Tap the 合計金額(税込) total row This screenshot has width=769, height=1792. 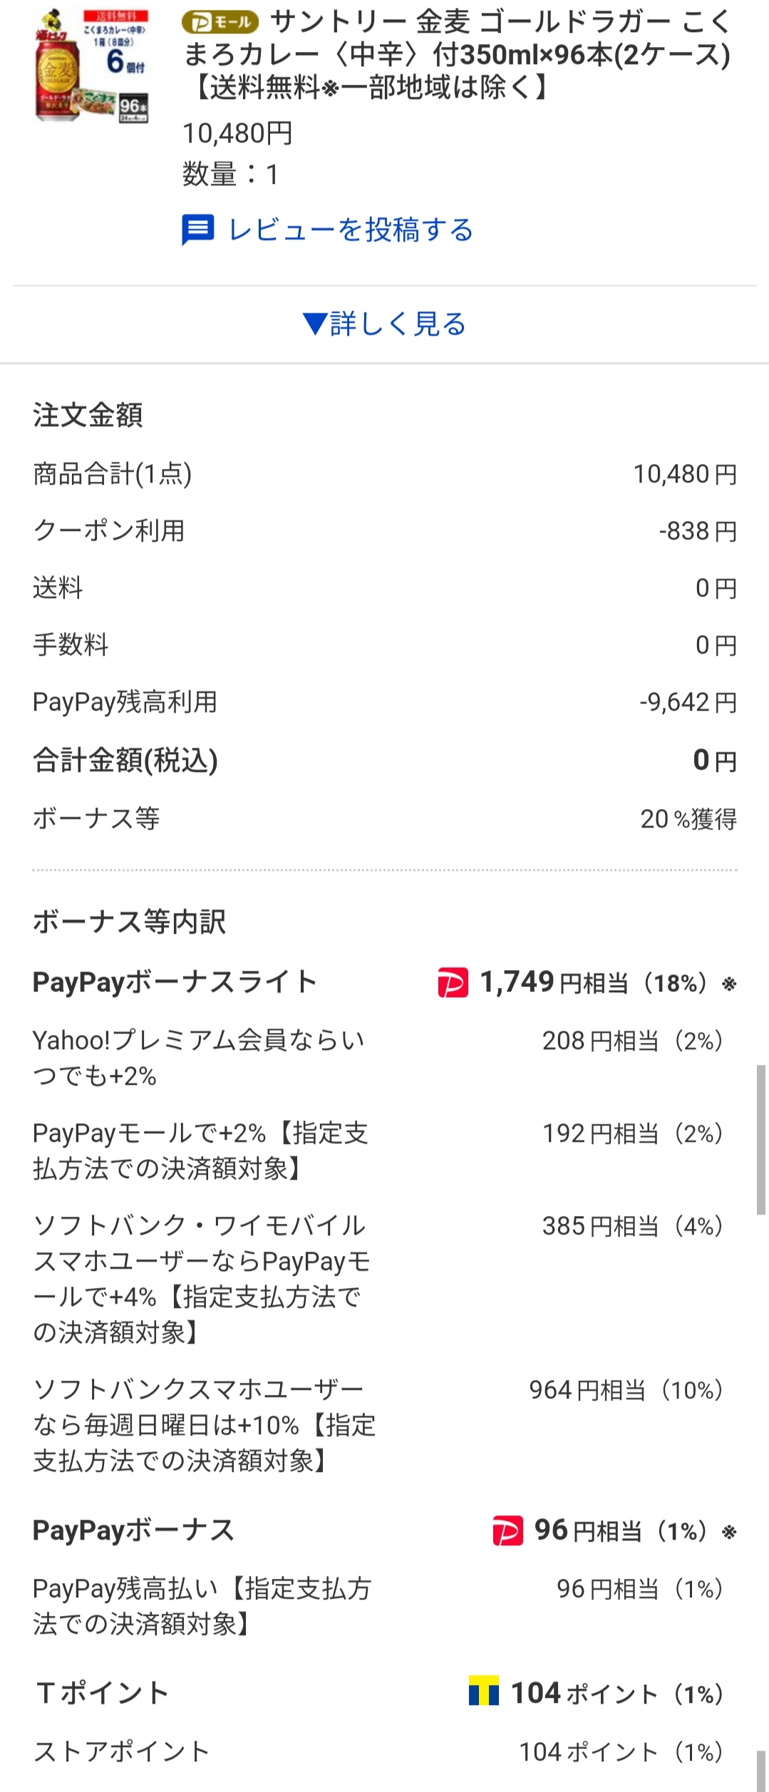384,761
